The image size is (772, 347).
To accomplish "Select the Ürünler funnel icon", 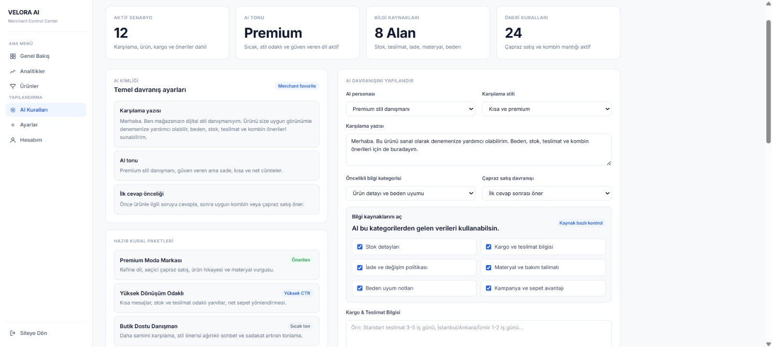I will coord(13,86).
